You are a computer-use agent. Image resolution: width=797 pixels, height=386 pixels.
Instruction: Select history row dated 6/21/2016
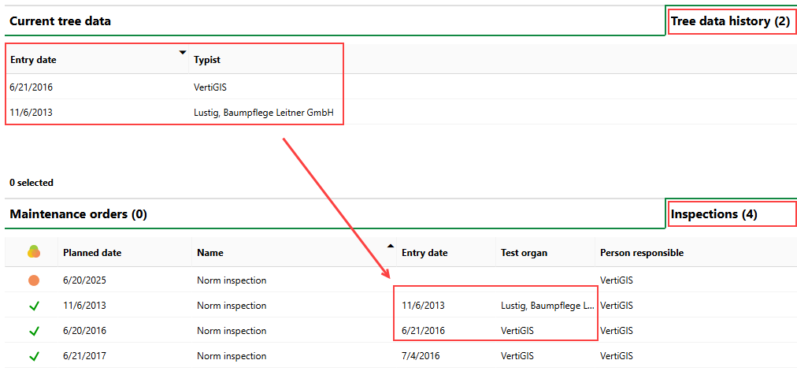tap(32, 87)
